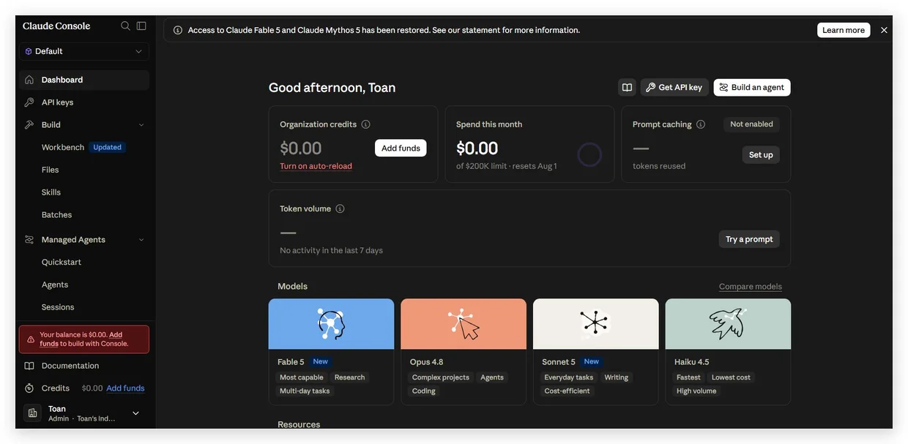Viewport: 908px width, 444px height.
Task: Open the Opus 4.8 model card image
Action: coord(464,324)
